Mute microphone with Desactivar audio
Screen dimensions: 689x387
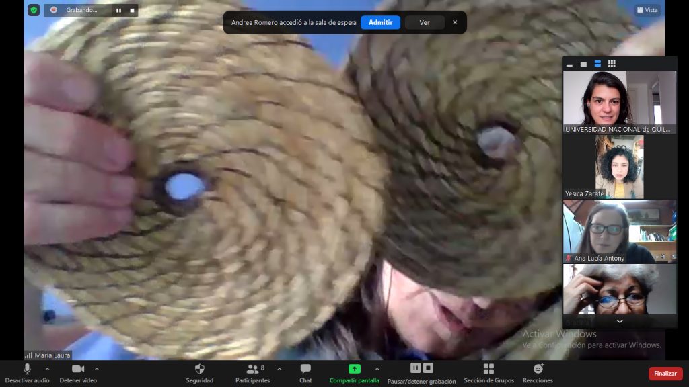[27, 373]
